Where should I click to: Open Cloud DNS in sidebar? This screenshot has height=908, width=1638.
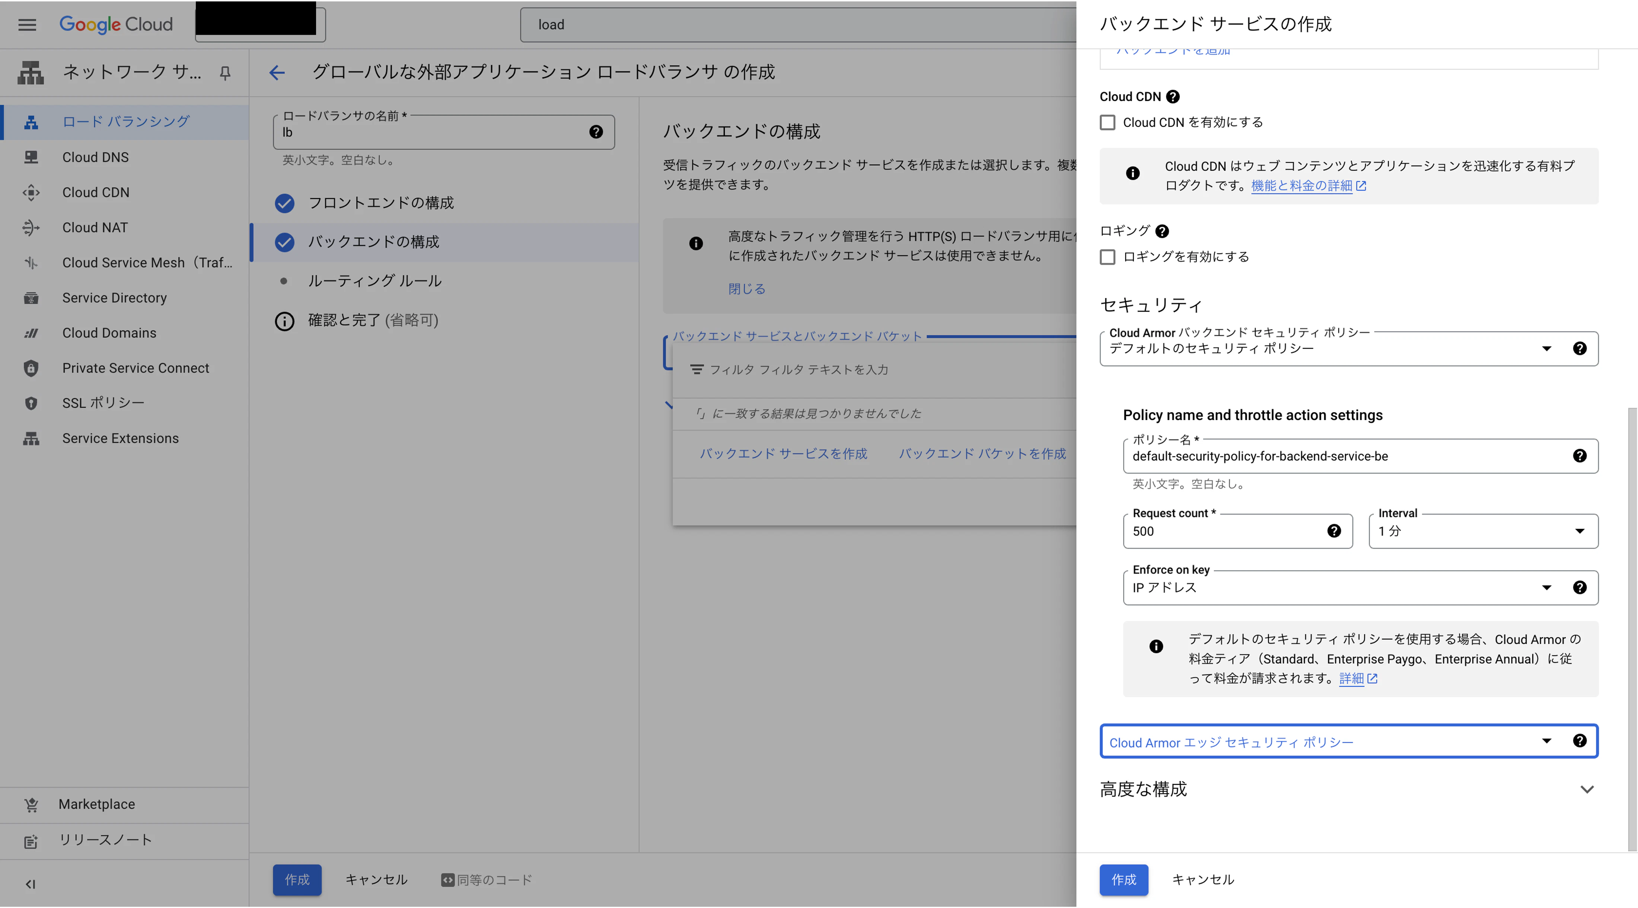pyautogui.click(x=125, y=157)
